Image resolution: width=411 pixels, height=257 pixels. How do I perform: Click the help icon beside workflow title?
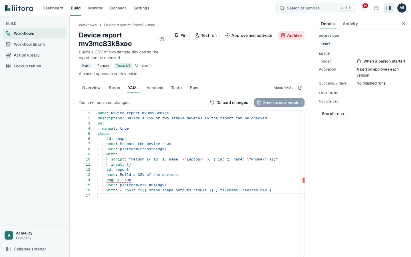click(162, 39)
